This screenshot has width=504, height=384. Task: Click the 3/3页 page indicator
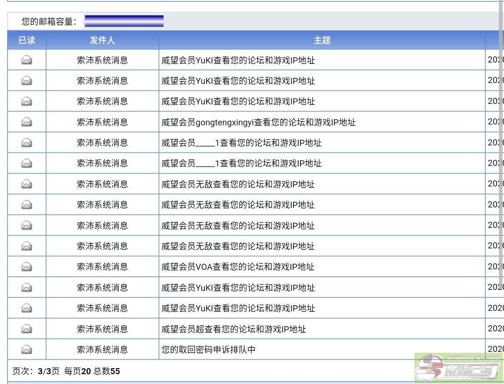coord(49,371)
